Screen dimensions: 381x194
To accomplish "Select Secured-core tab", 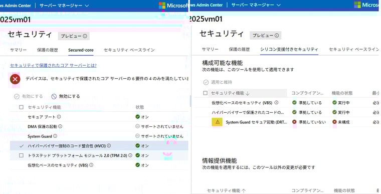I will (81, 50).
